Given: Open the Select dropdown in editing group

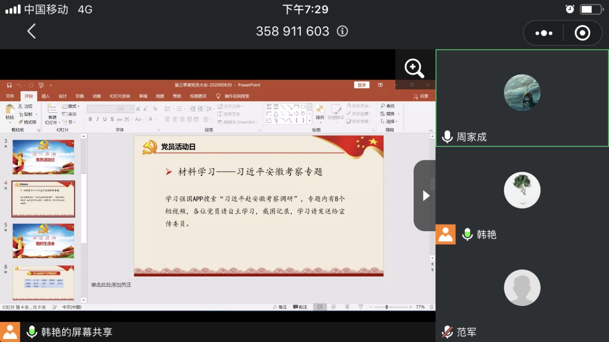Looking at the screenshot, I should pos(389,121).
